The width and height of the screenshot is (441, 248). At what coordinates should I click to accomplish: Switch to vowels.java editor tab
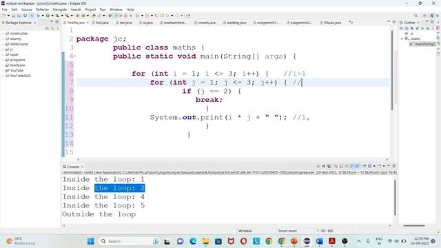click(205, 23)
